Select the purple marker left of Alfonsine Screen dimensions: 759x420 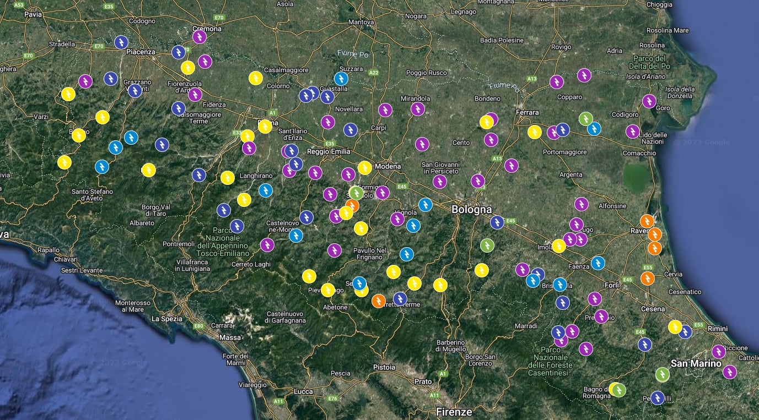(x=582, y=204)
